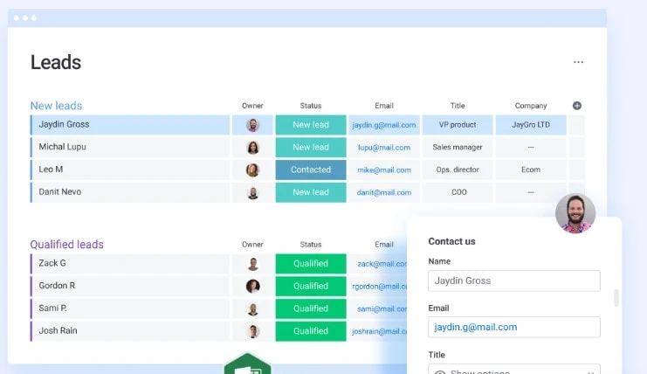647x374 pixels.
Task: Change Danit Nevo status New lead
Action: tap(311, 192)
